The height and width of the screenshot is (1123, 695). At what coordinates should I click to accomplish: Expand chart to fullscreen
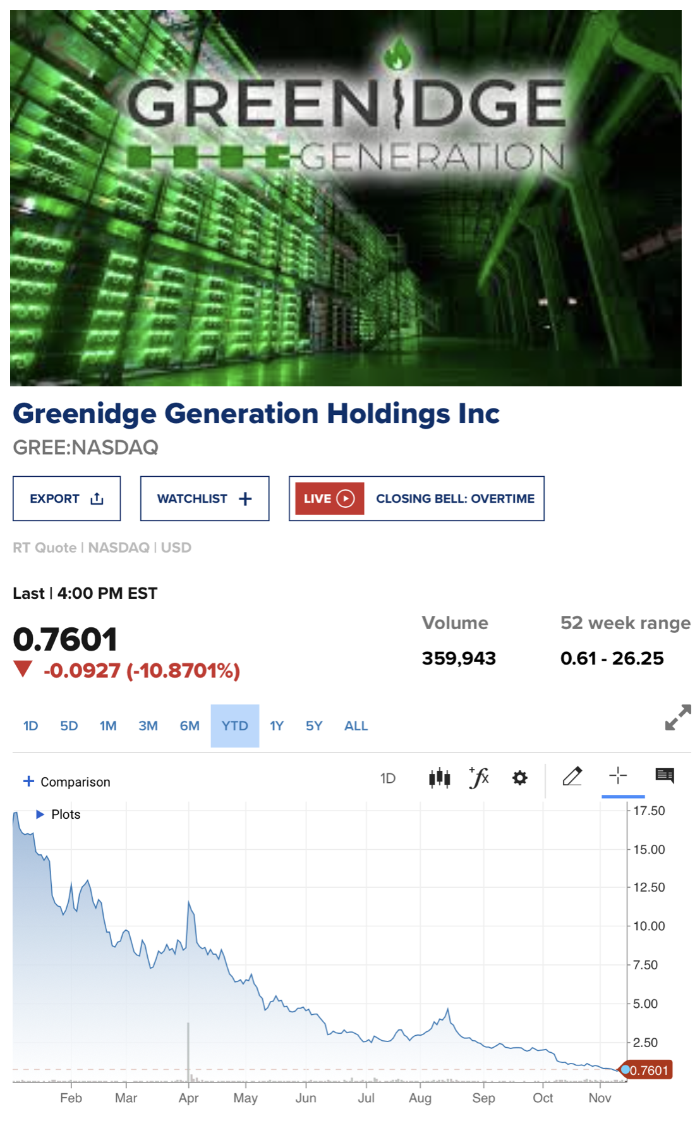click(x=678, y=718)
